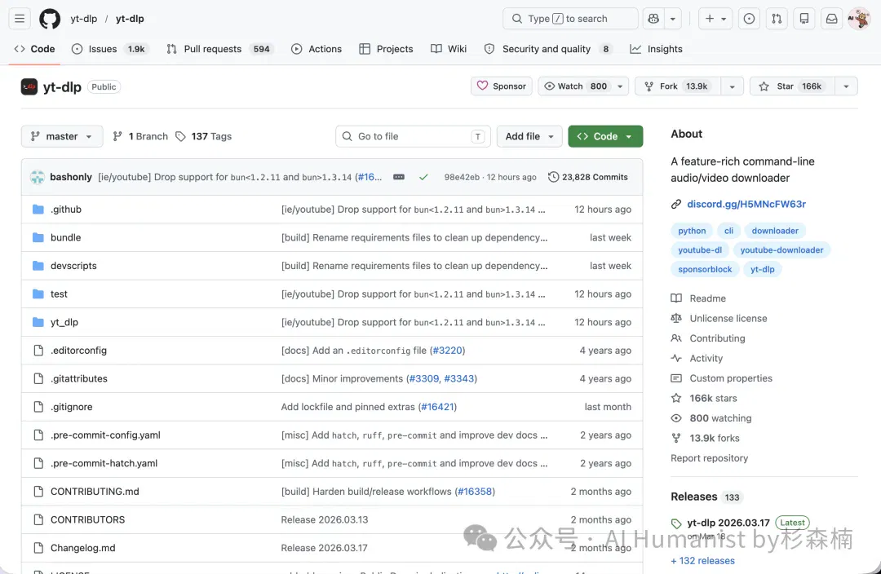Switch to the Wiki tab
881x574 pixels.
click(449, 49)
